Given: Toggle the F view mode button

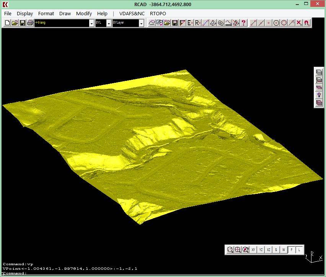Looking at the screenshot, I should point(292,250).
